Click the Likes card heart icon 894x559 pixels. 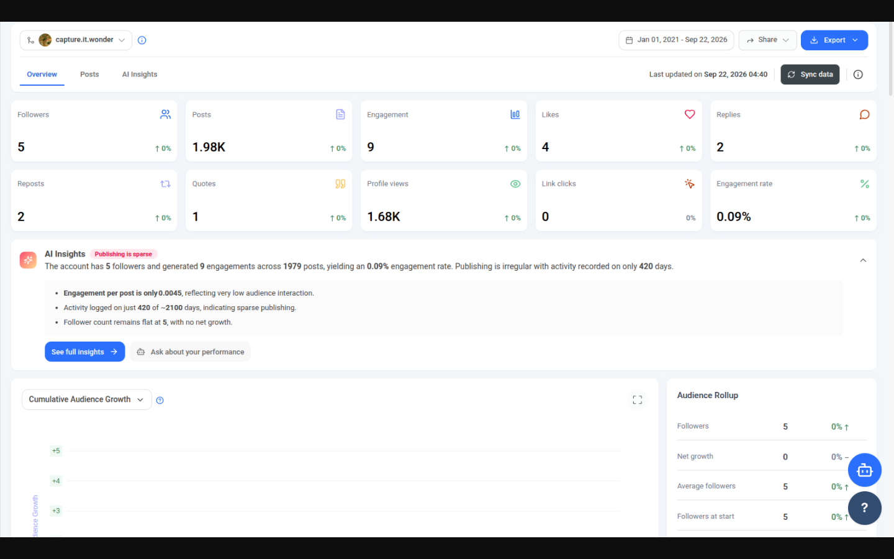pyautogui.click(x=690, y=114)
